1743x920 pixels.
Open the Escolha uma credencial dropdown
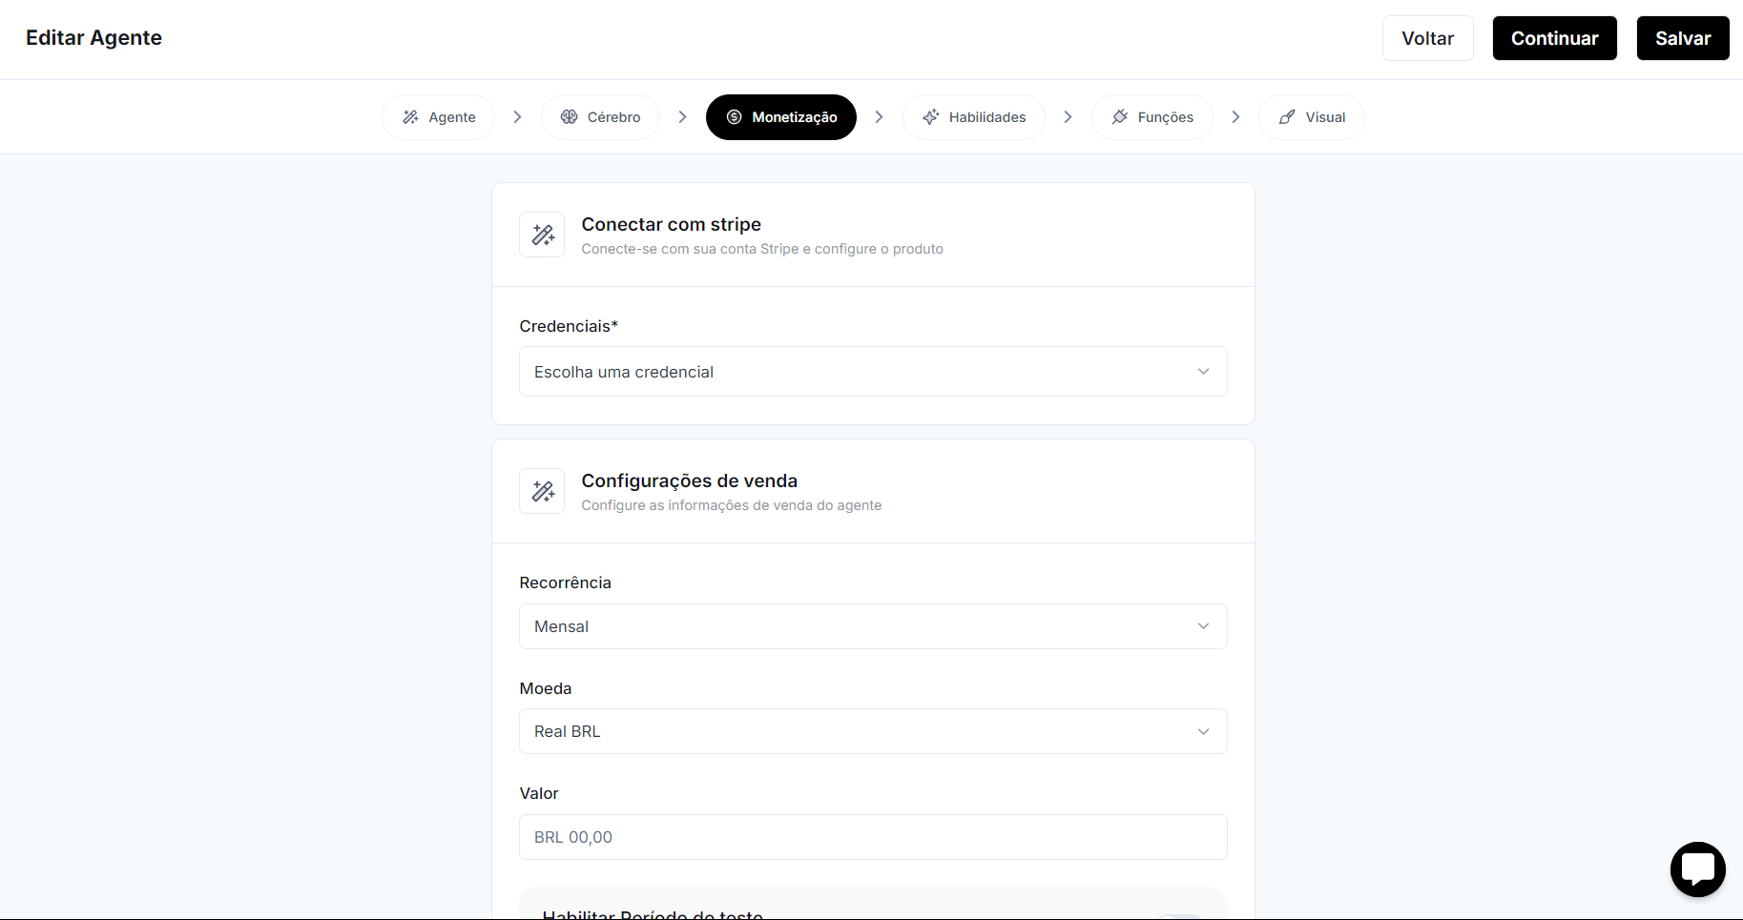(x=872, y=372)
